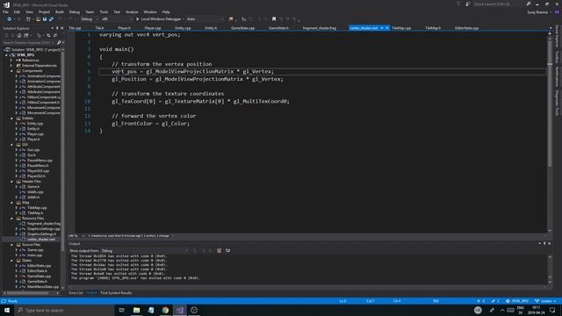Switch to the EditorState.cpp tab
This screenshot has width=562, height=316.
466,28
